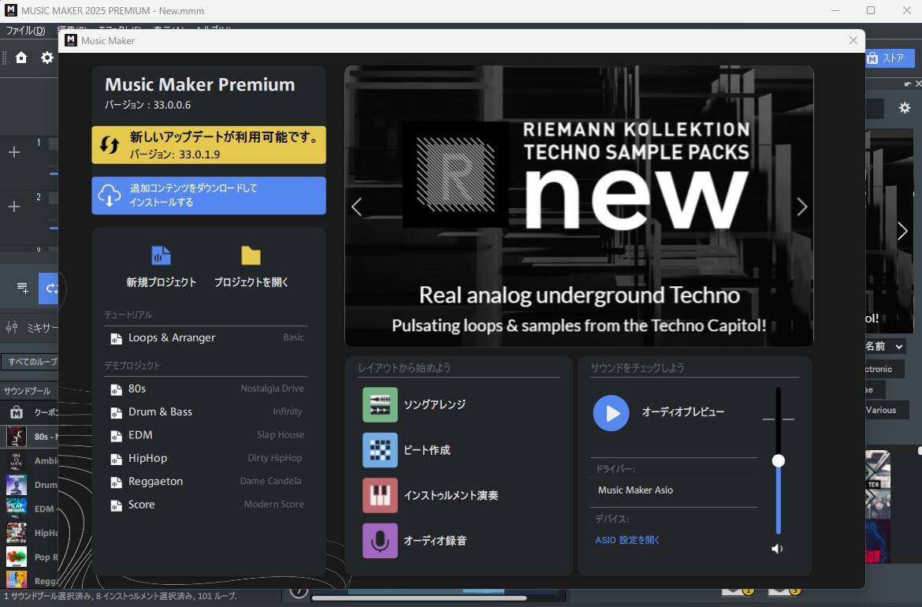The height and width of the screenshot is (607, 922).
Task: Click the blue download additional content button
Action: 209,196
